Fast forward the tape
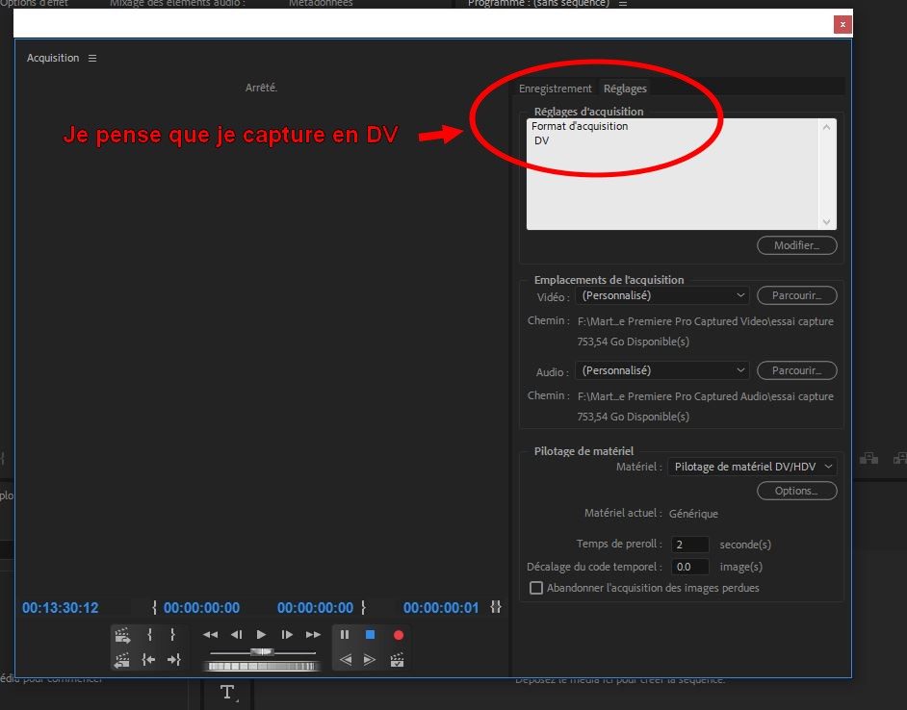Image resolution: width=907 pixels, height=710 pixels. [313, 635]
